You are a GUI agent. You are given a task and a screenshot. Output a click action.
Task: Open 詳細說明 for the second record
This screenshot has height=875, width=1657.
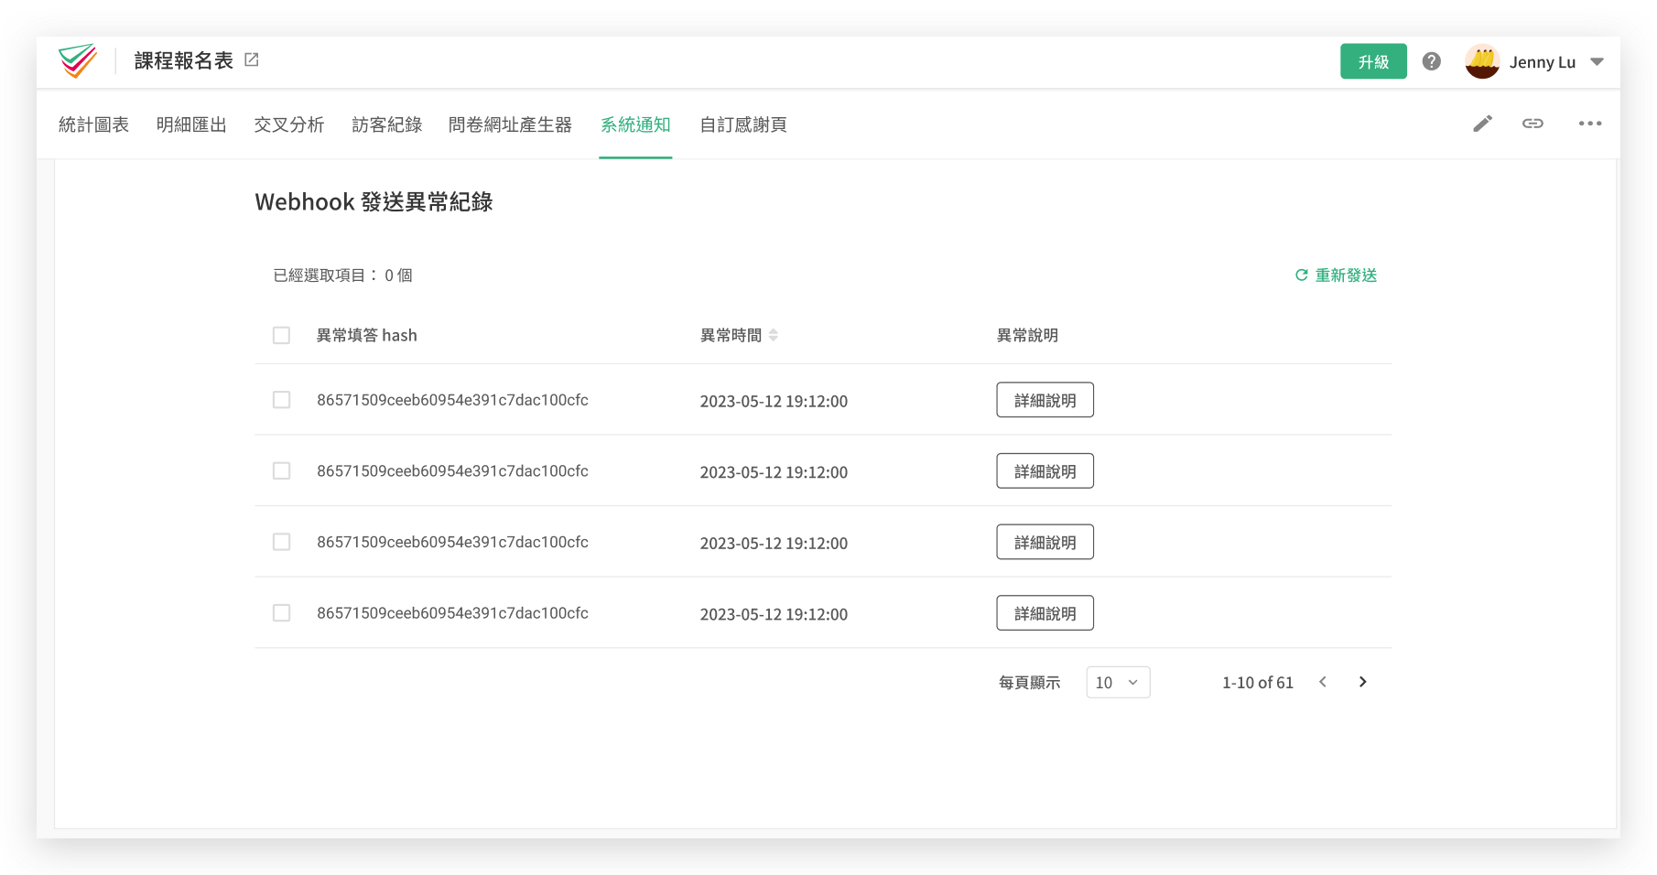pyautogui.click(x=1045, y=471)
